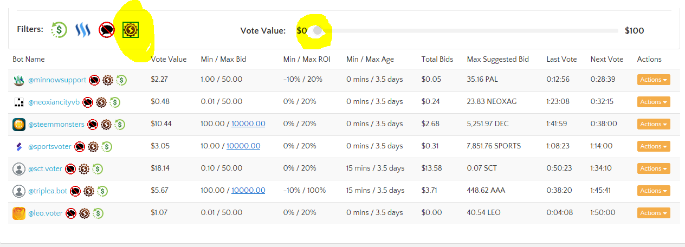This screenshot has height=247, width=685.
Task: Click the brown coin icon beside @sportsvoter
Action: [x=93, y=147]
